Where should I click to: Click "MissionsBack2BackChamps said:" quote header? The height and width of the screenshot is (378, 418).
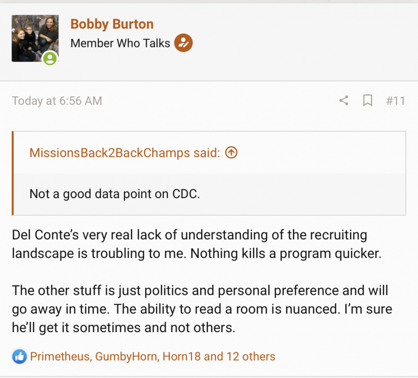pyautogui.click(x=125, y=153)
